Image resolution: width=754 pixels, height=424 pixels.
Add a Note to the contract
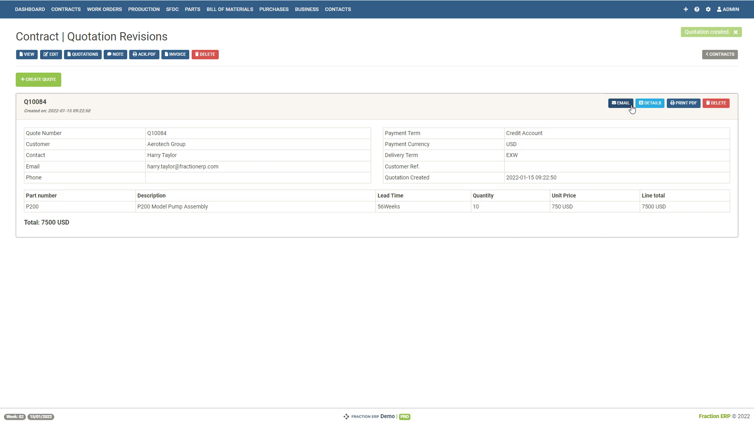pyautogui.click(x=115, y=54)
